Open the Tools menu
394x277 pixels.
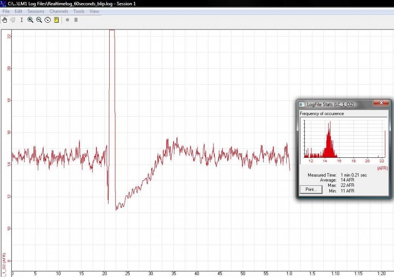(x=79, y=12)
